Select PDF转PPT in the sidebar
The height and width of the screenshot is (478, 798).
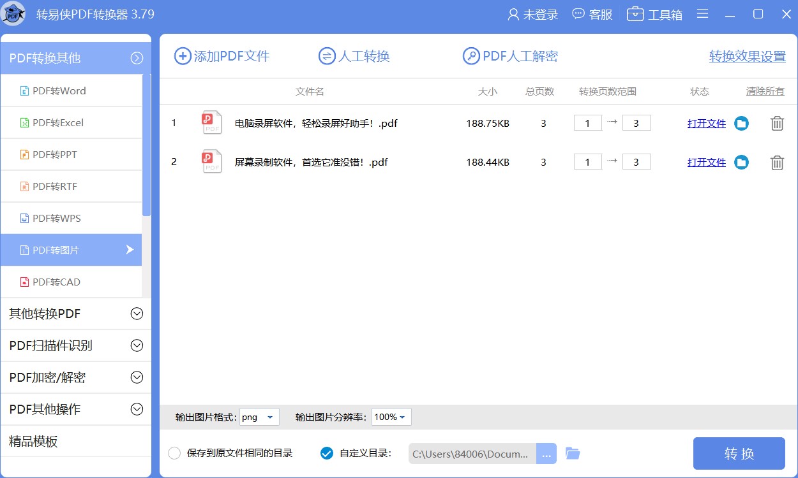[x=71, y=154]
